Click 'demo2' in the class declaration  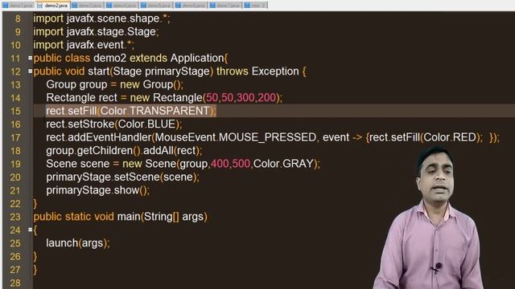[109, 59]
